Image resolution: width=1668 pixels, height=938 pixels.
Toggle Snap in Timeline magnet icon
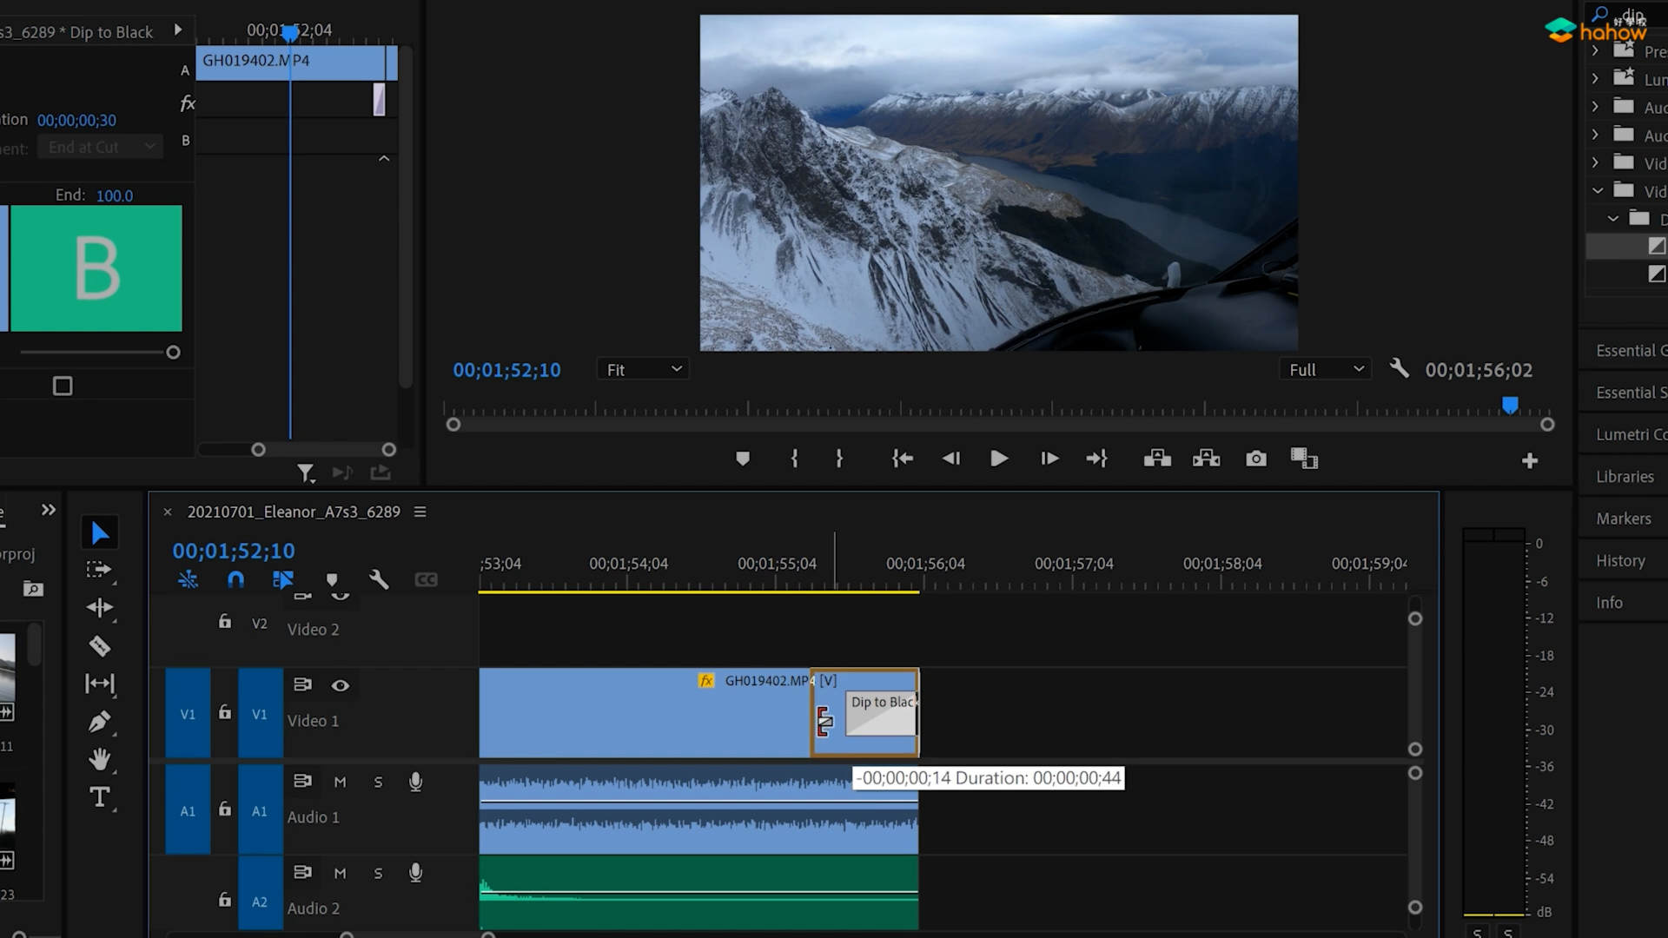(235, 579)
